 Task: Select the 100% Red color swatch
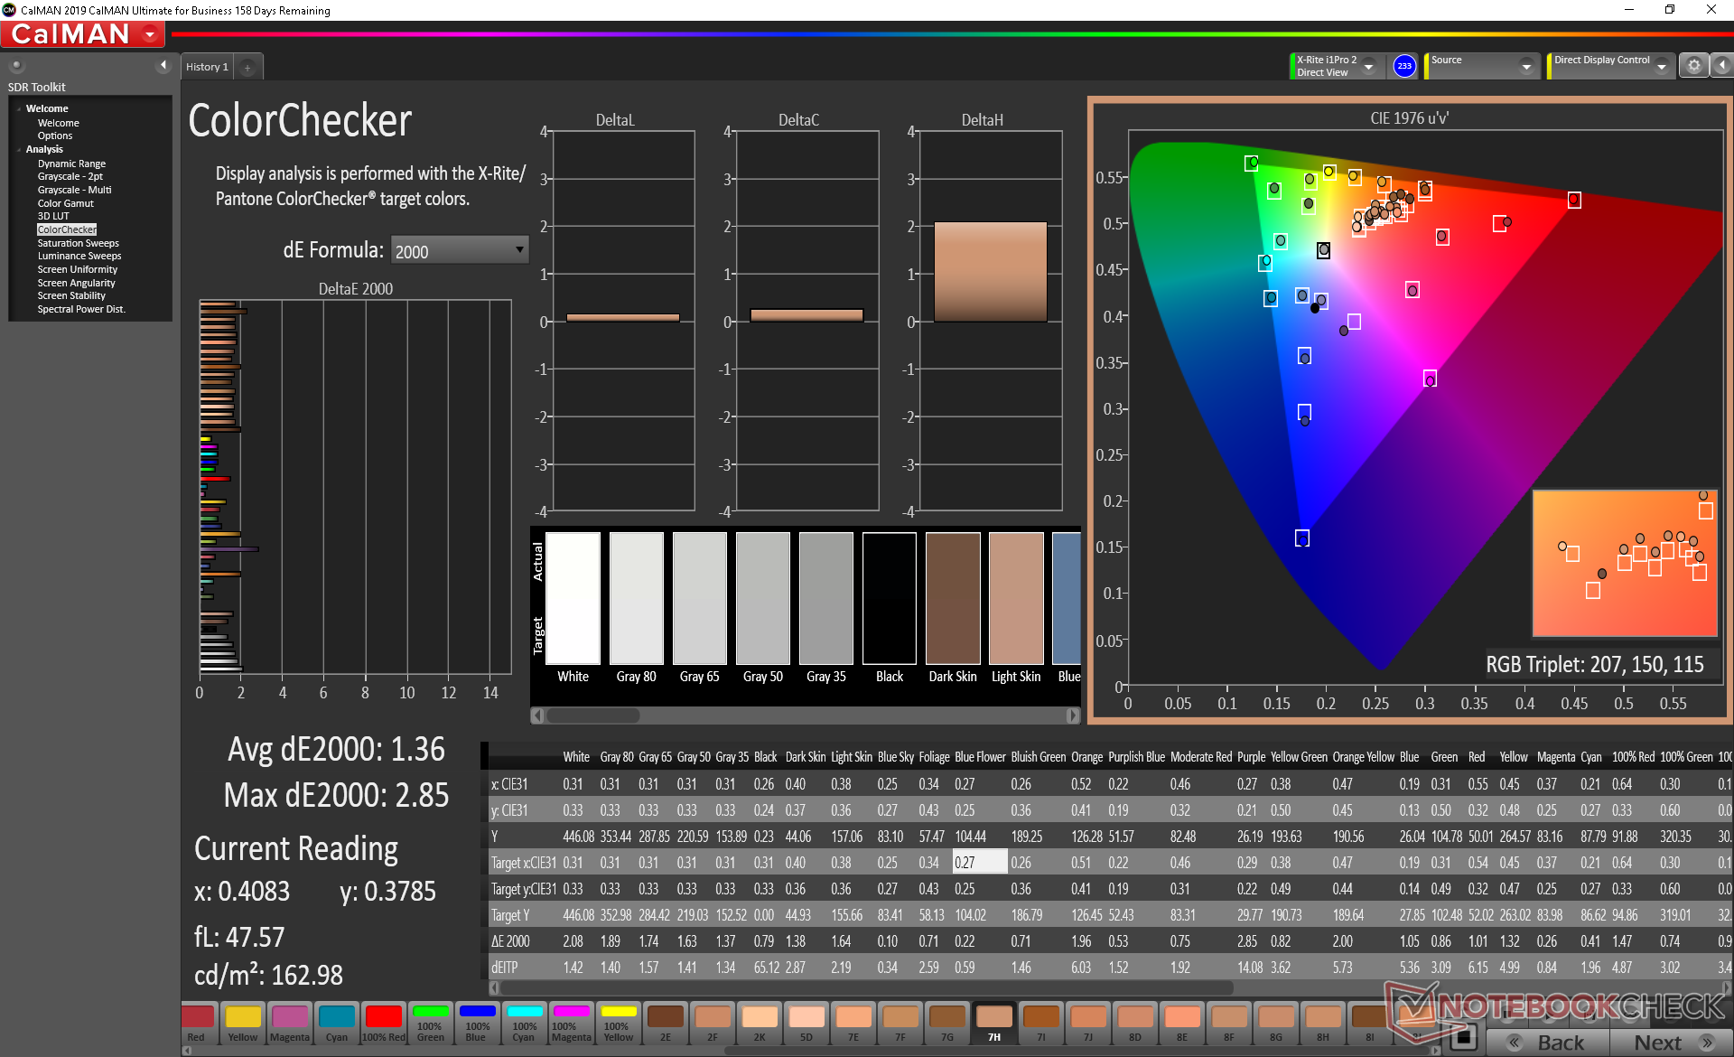383,1023
